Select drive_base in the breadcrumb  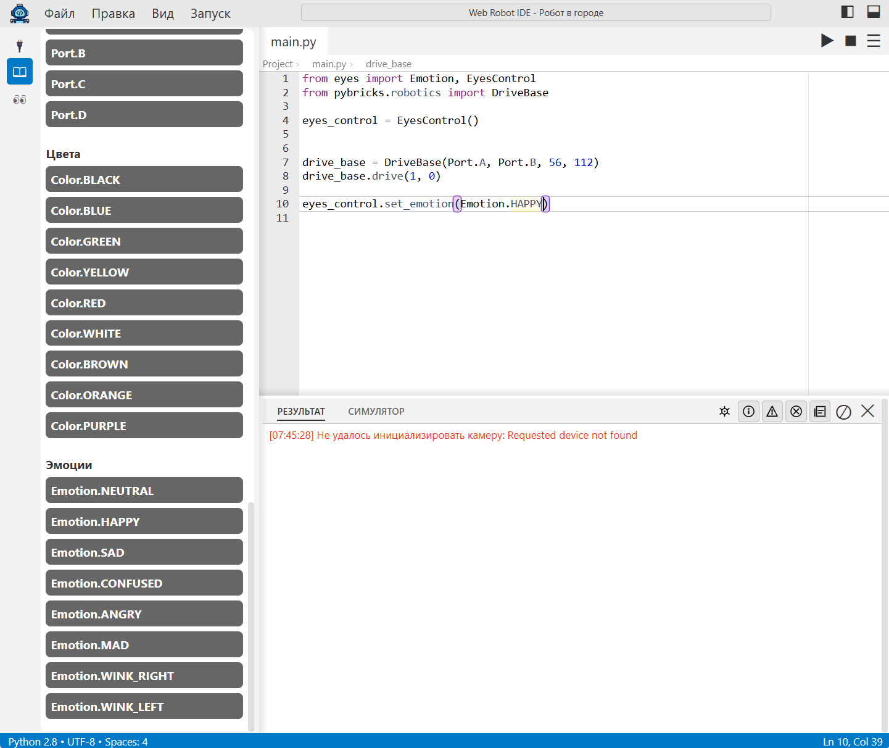click(x=389, y=64)
